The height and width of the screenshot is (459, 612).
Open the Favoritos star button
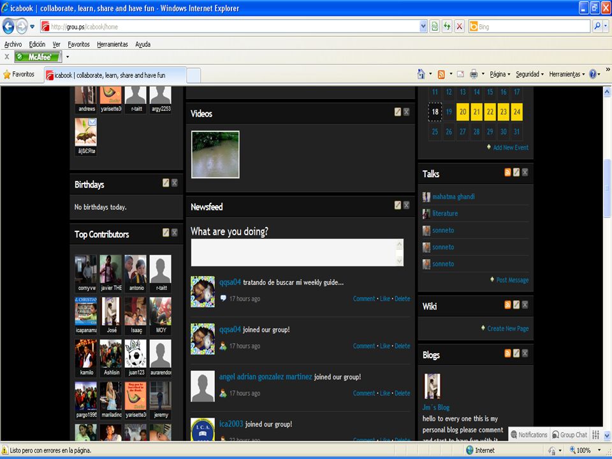[18, 74]
